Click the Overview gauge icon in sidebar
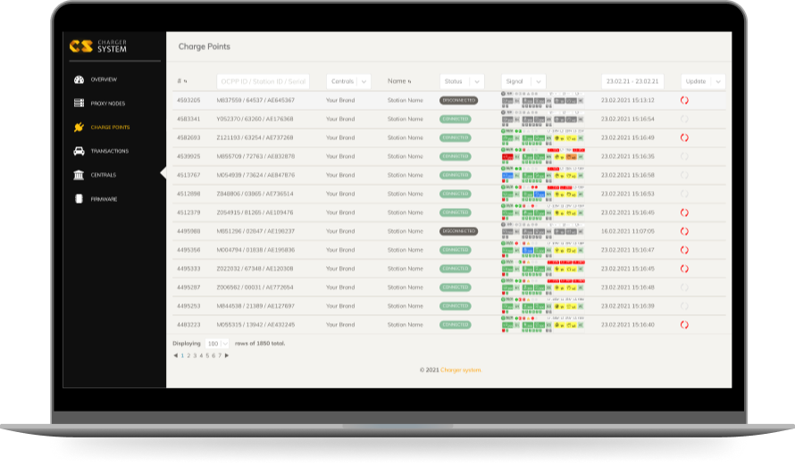 coord(79,79)
